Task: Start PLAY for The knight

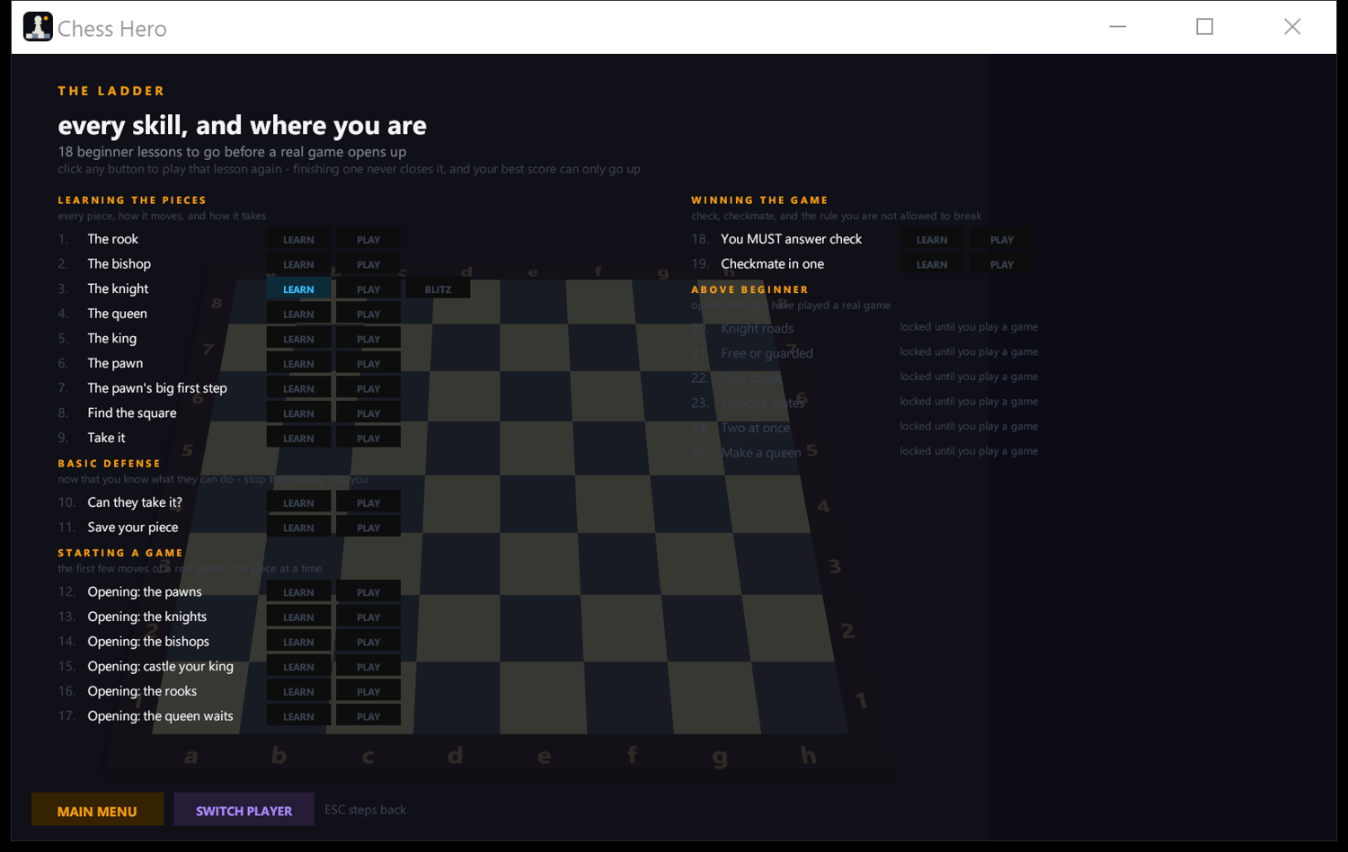Action: [368, 289]
